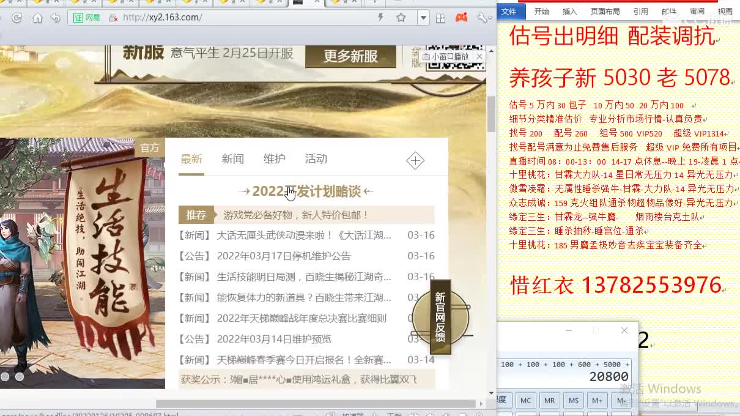Click the second carousel dot indicator
The image size is (740, 416).
click(20, 377)
